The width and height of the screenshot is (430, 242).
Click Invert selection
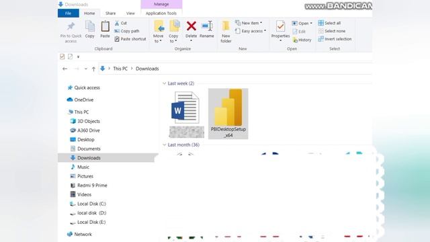point(335,39)
